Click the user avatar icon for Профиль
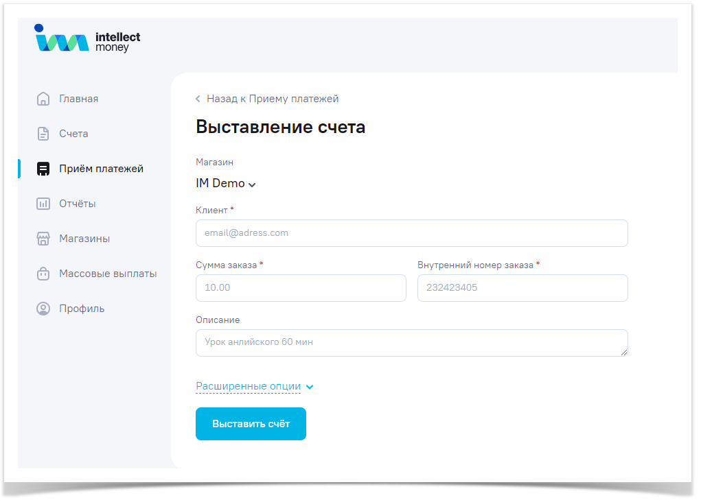The height and width of the screenshot is (502, 701). 43,309
